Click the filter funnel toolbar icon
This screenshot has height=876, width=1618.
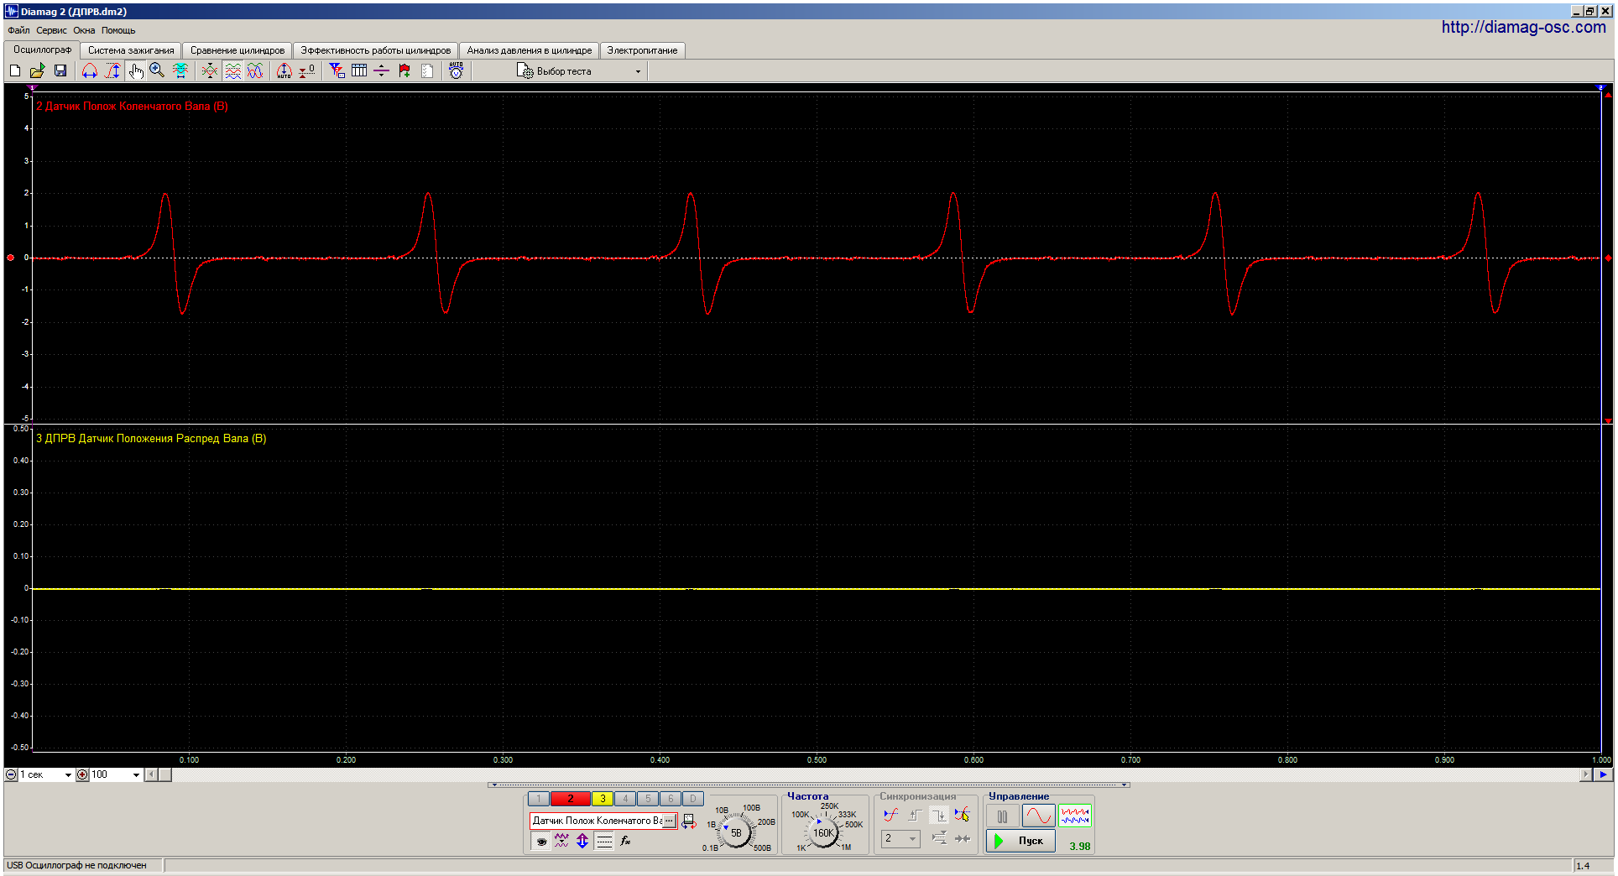click(337, 71)
